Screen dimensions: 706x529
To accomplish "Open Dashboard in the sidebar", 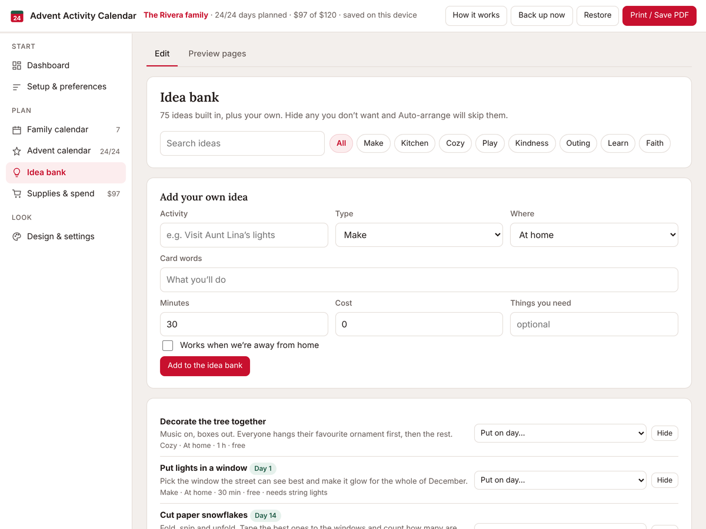I will tap(66, 65).
